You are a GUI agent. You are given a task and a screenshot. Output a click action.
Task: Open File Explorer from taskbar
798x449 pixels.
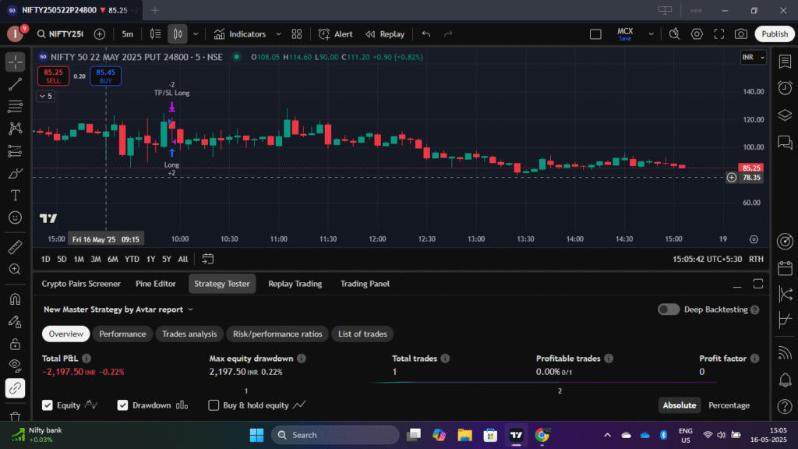point(464,435)
